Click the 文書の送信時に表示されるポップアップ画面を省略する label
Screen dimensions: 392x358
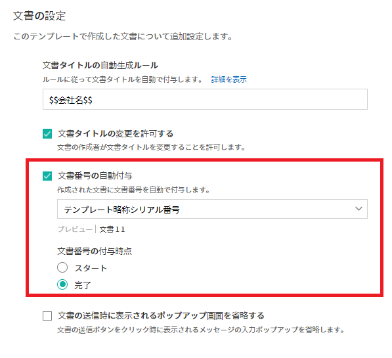coord(161,316)
